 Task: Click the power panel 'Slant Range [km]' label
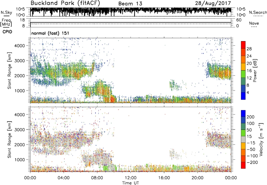pyautogui.click(x=9, y=70)
